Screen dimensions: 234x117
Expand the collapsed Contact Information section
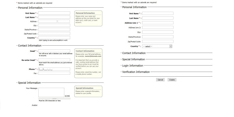(x=134, y=53)
